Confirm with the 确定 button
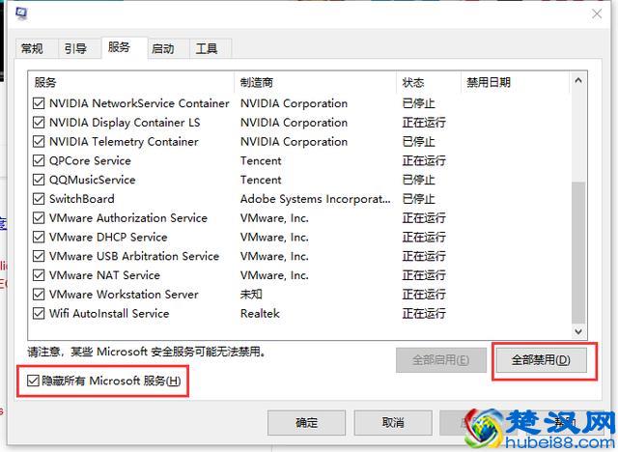618x452 pixels. pyautogui.click(x=306, y=423)
